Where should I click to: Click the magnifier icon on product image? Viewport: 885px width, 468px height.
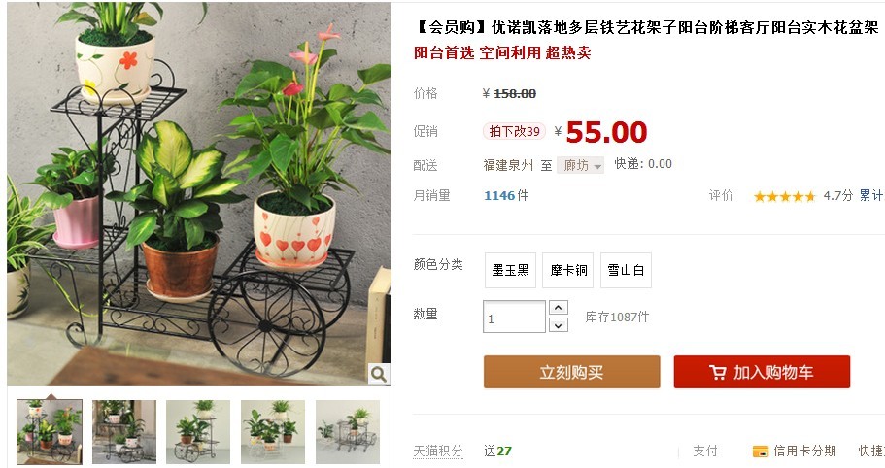point(379,374)
